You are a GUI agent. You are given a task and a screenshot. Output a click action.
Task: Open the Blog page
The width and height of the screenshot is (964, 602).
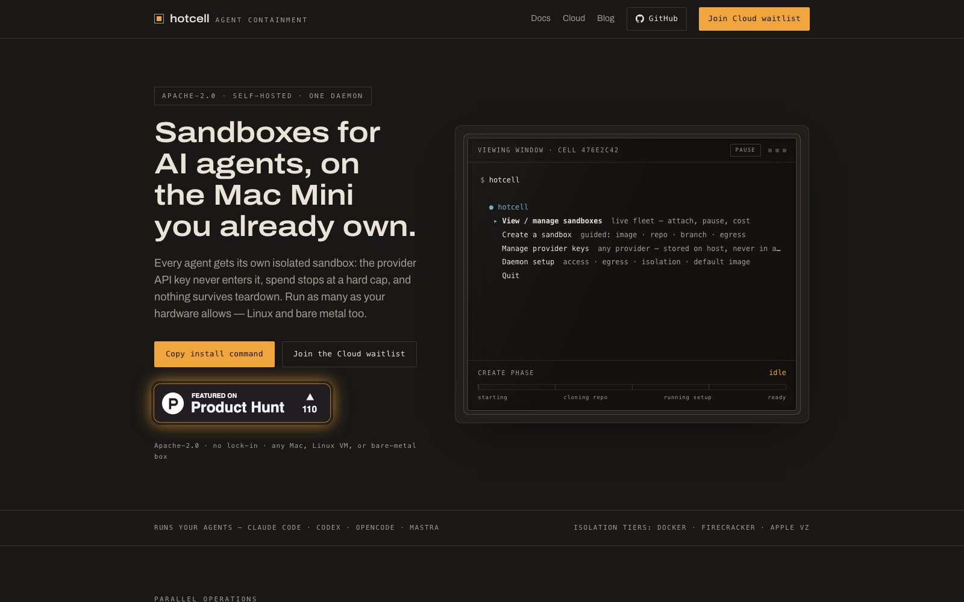pos(606,18)
